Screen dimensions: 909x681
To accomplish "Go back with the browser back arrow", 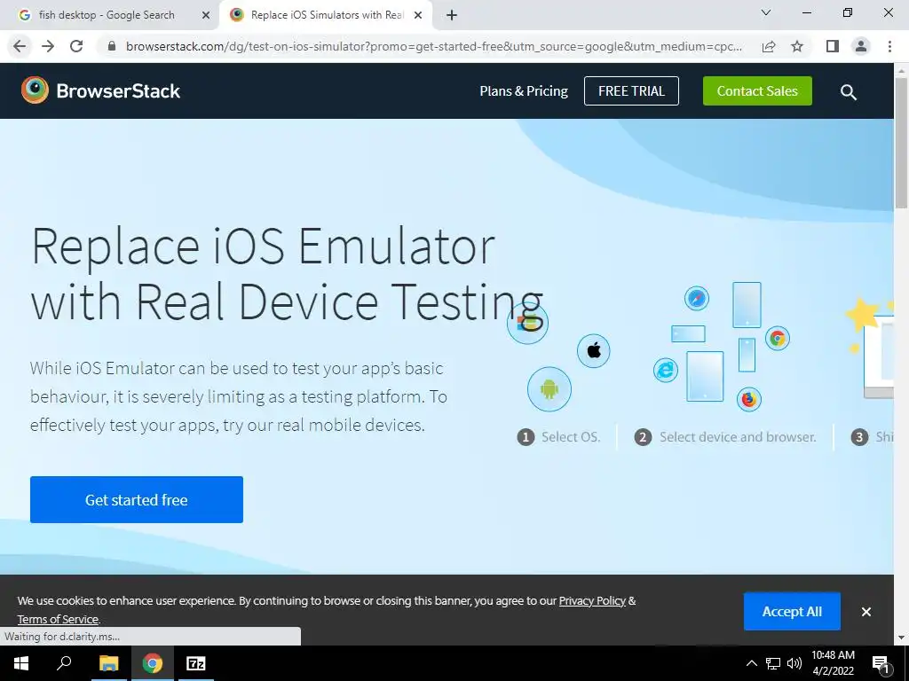I will coord(20,46).
